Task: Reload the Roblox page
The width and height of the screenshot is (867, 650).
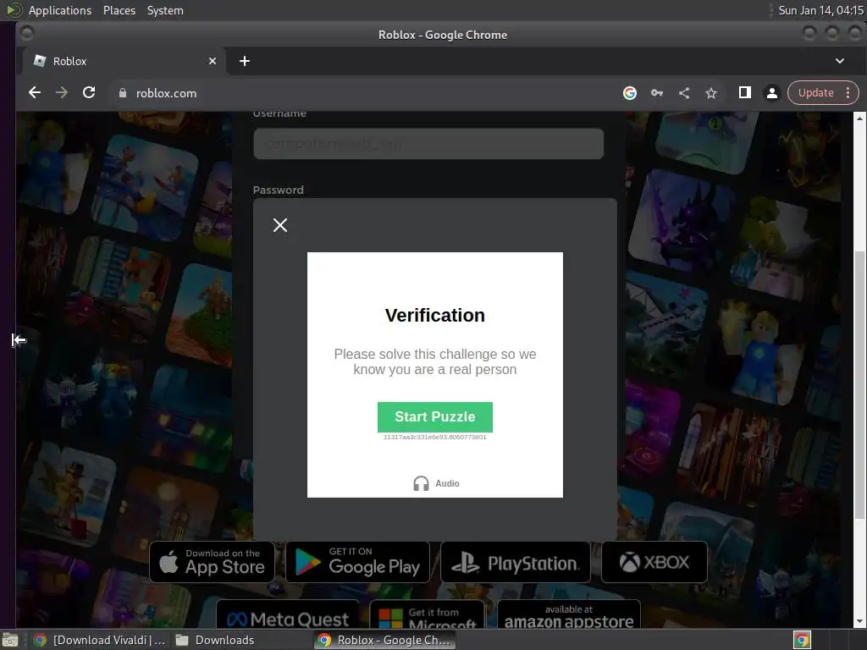Action: 89,93
